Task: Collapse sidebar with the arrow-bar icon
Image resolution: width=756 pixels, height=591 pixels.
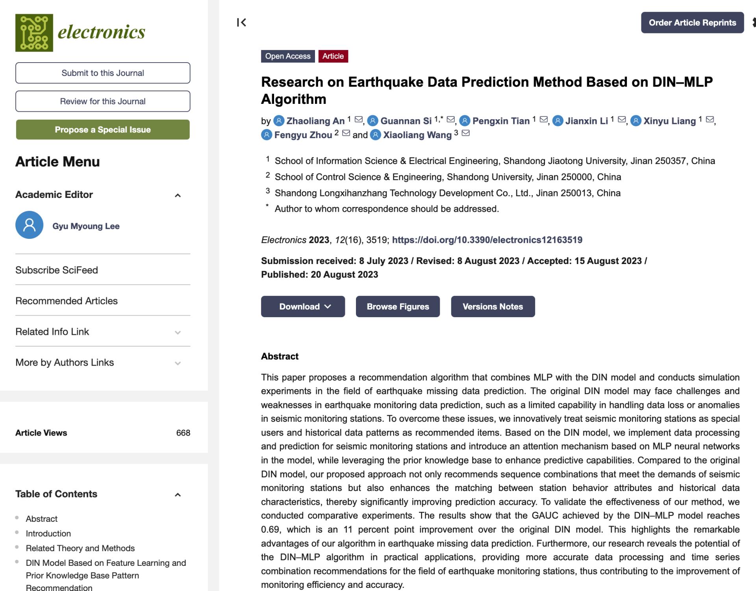Action: tap(241, 22)
